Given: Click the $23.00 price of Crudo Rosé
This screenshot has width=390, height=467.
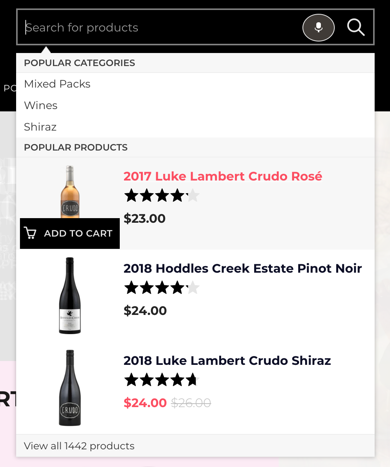Looking at the screenshot, I should (x=145, y=219).
